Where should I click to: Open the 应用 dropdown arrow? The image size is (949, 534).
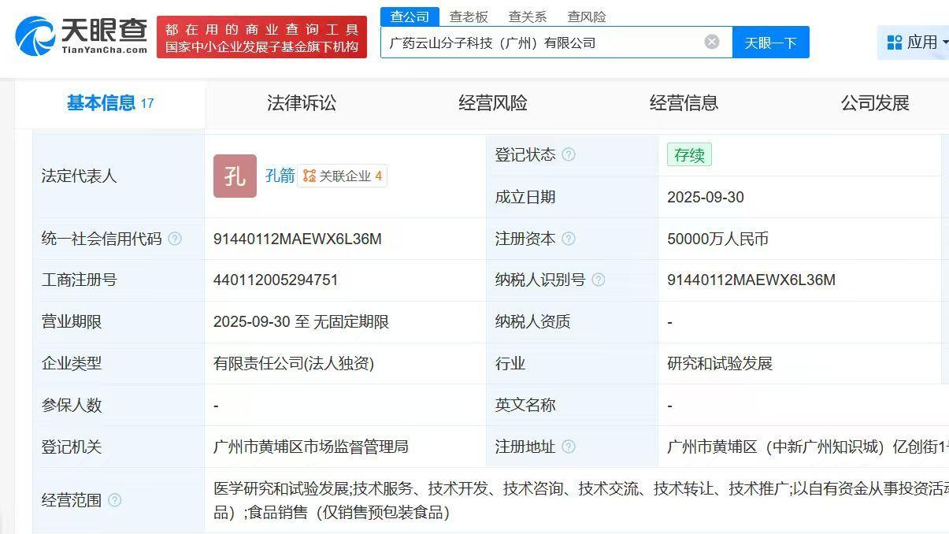coord(945,43)
